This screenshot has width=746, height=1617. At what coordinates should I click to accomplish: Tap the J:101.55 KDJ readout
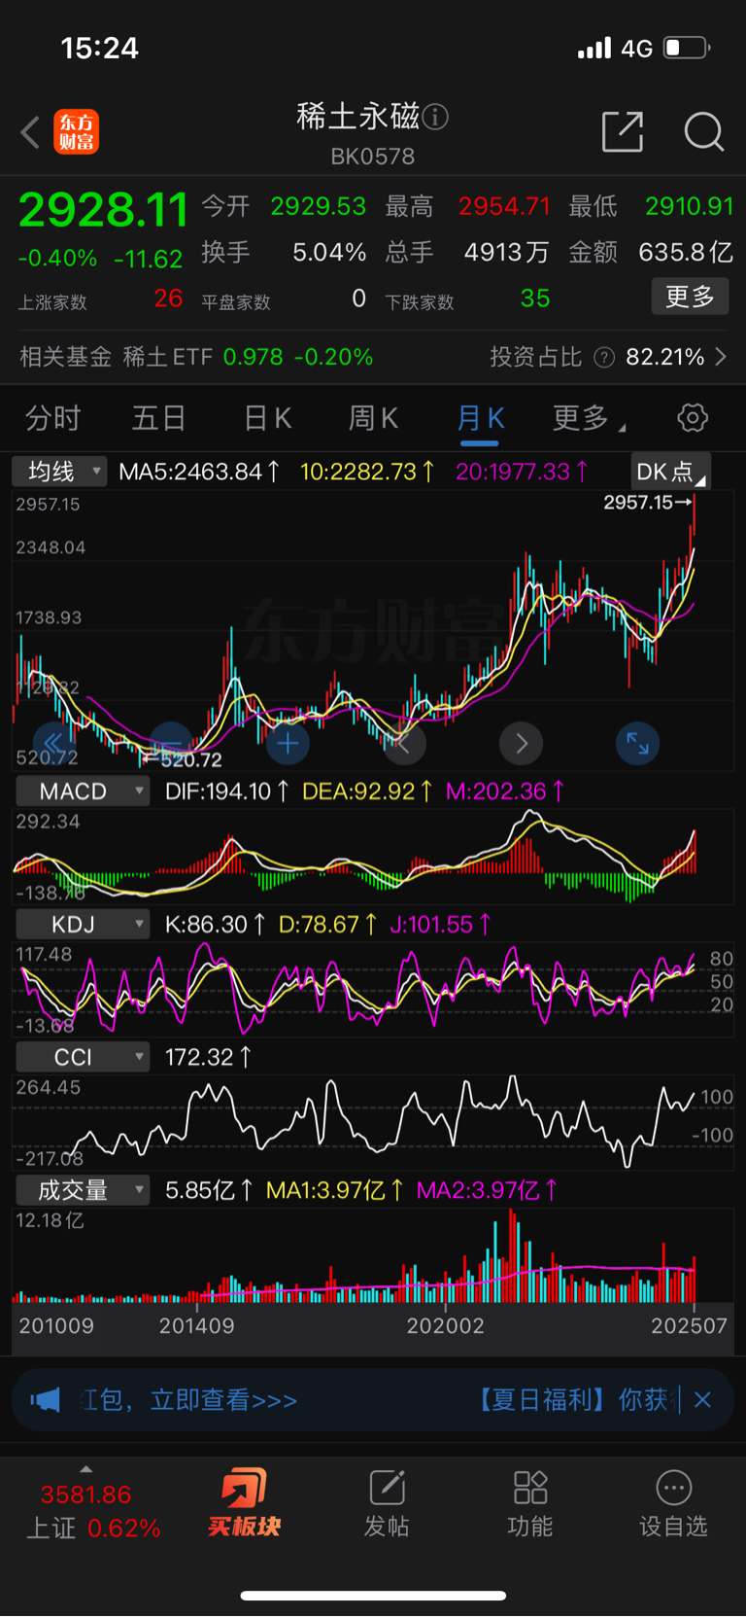[x=440, y=924]
